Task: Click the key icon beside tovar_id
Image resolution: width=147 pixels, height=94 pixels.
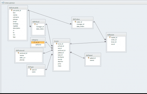Action: coord(57,44)
